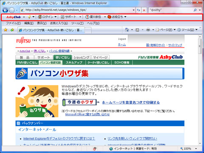
Task: Click the address bar URL field
Action: click(x=76, y=10)
